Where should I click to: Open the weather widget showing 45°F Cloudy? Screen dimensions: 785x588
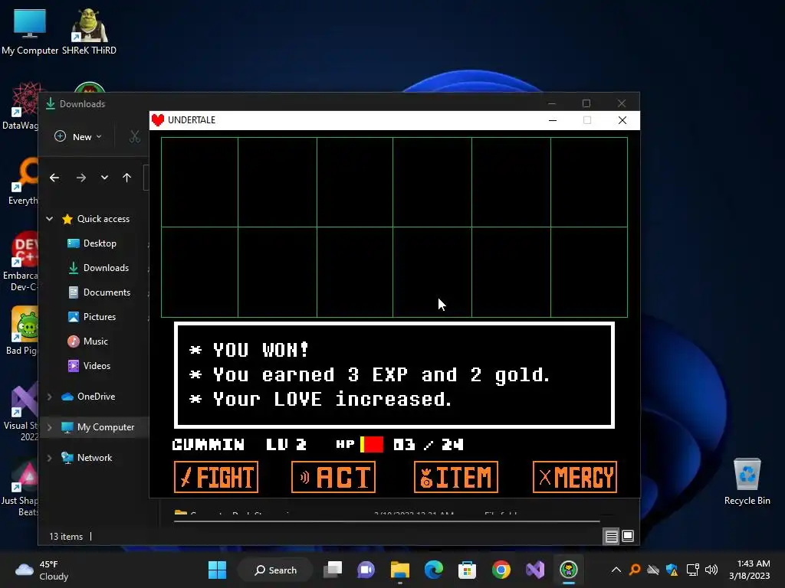click(42, 570)
